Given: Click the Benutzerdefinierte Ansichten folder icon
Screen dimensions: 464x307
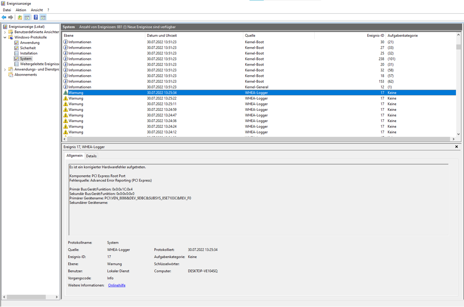Looking at the screenshot, I should click(x=11, y=32).
